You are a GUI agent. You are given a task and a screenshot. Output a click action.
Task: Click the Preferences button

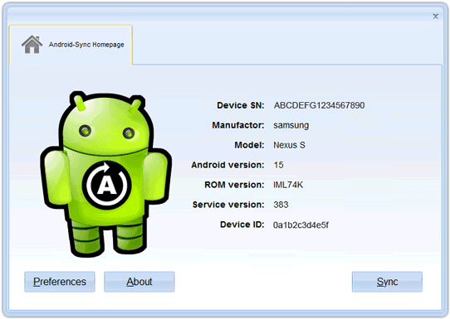point(60,282)
